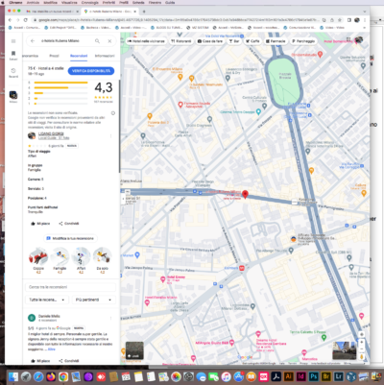Open the Music app in the Dock

point(227,376)
